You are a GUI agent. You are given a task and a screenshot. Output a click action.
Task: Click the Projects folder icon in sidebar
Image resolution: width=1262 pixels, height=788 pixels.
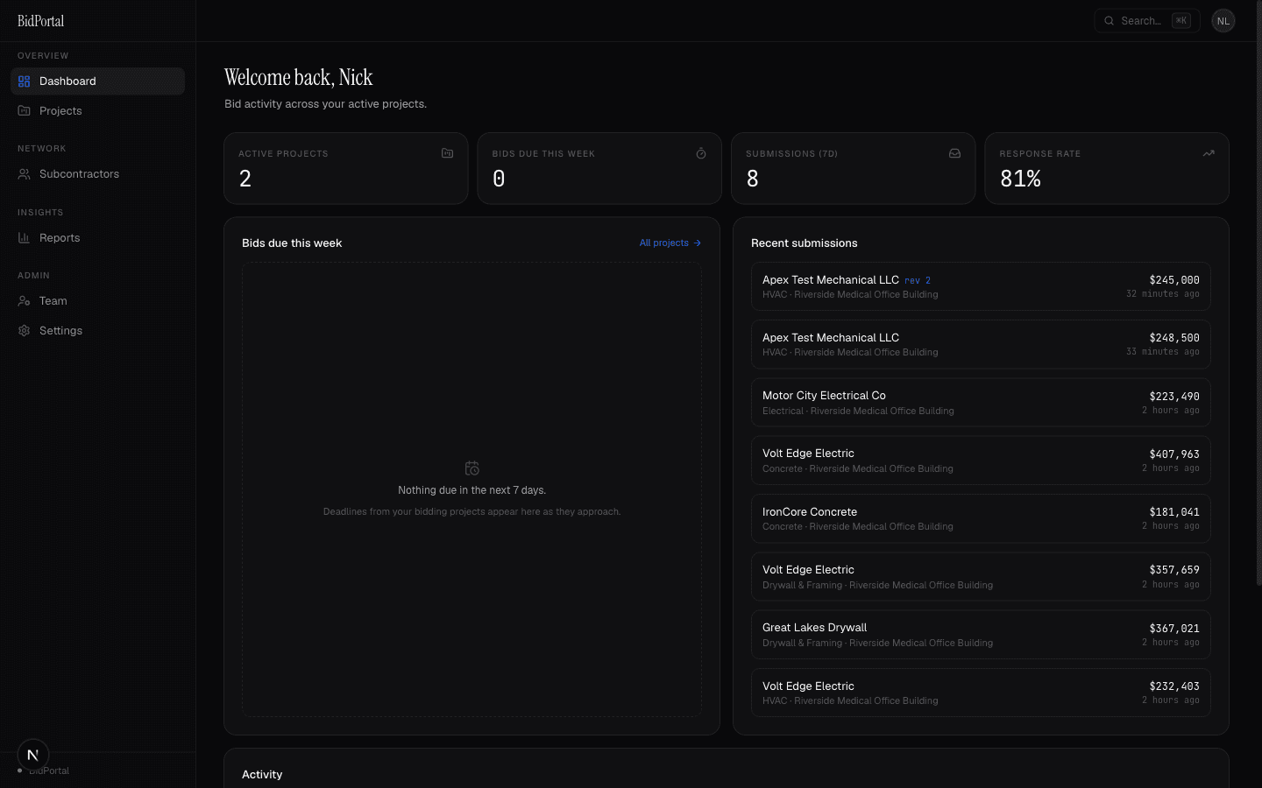pyautogui.click(x=25, y=111)
